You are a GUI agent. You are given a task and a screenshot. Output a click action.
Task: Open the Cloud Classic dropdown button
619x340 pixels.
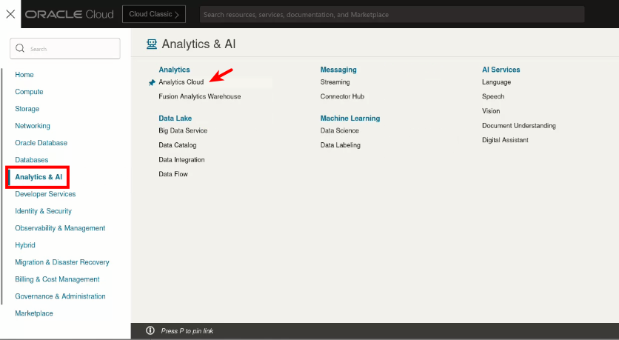pos(154,14)
